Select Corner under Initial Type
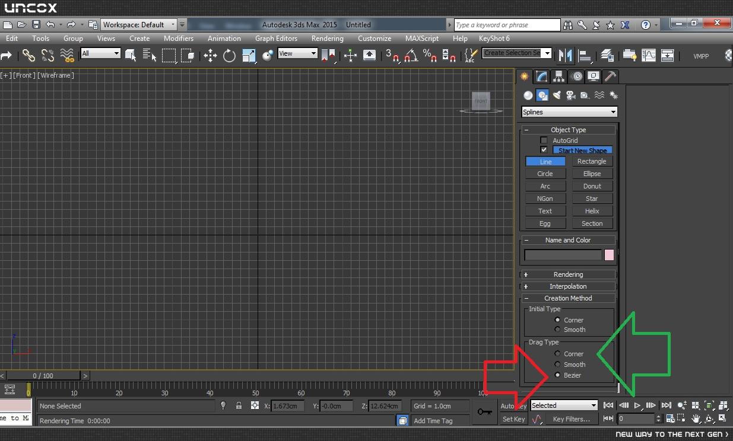This screenshot has height=441, width=733. 557,320
